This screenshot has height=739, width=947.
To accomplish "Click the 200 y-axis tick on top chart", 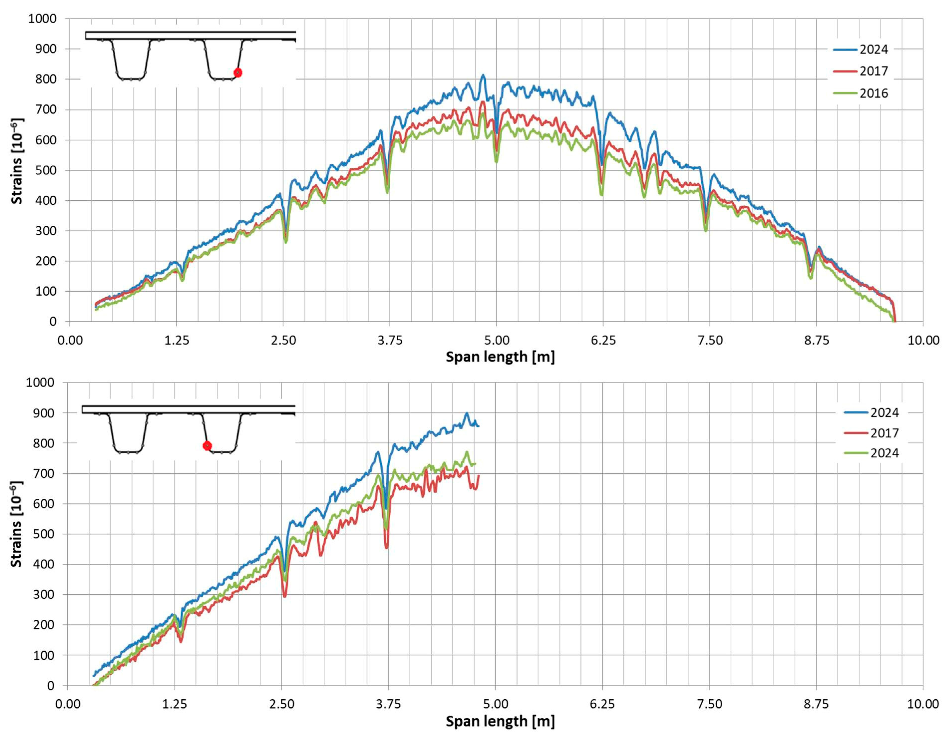I will click(47, 261).
